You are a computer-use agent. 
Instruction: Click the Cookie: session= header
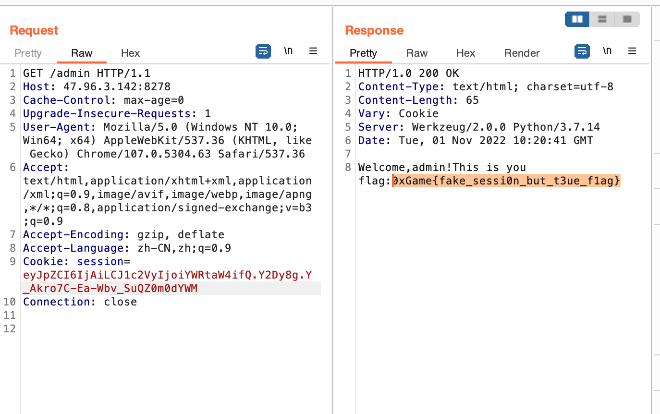click(x=77, y=262)
